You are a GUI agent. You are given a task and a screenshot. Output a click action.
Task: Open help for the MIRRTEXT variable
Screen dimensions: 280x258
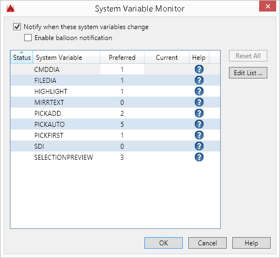pos(199,102)
